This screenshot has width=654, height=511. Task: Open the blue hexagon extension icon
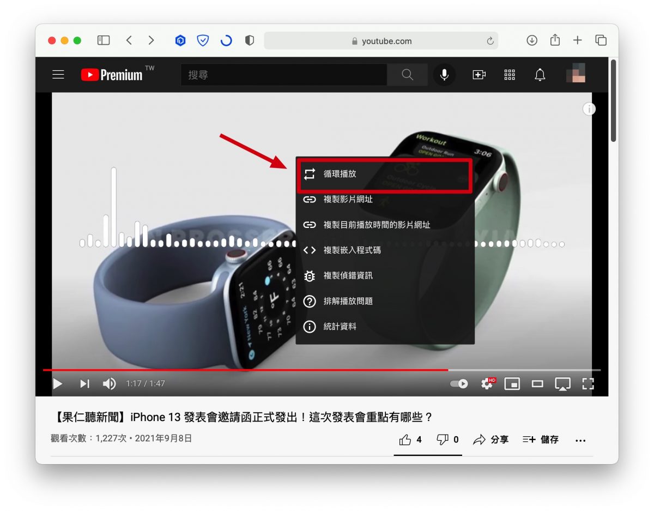(x=180, y=40)
